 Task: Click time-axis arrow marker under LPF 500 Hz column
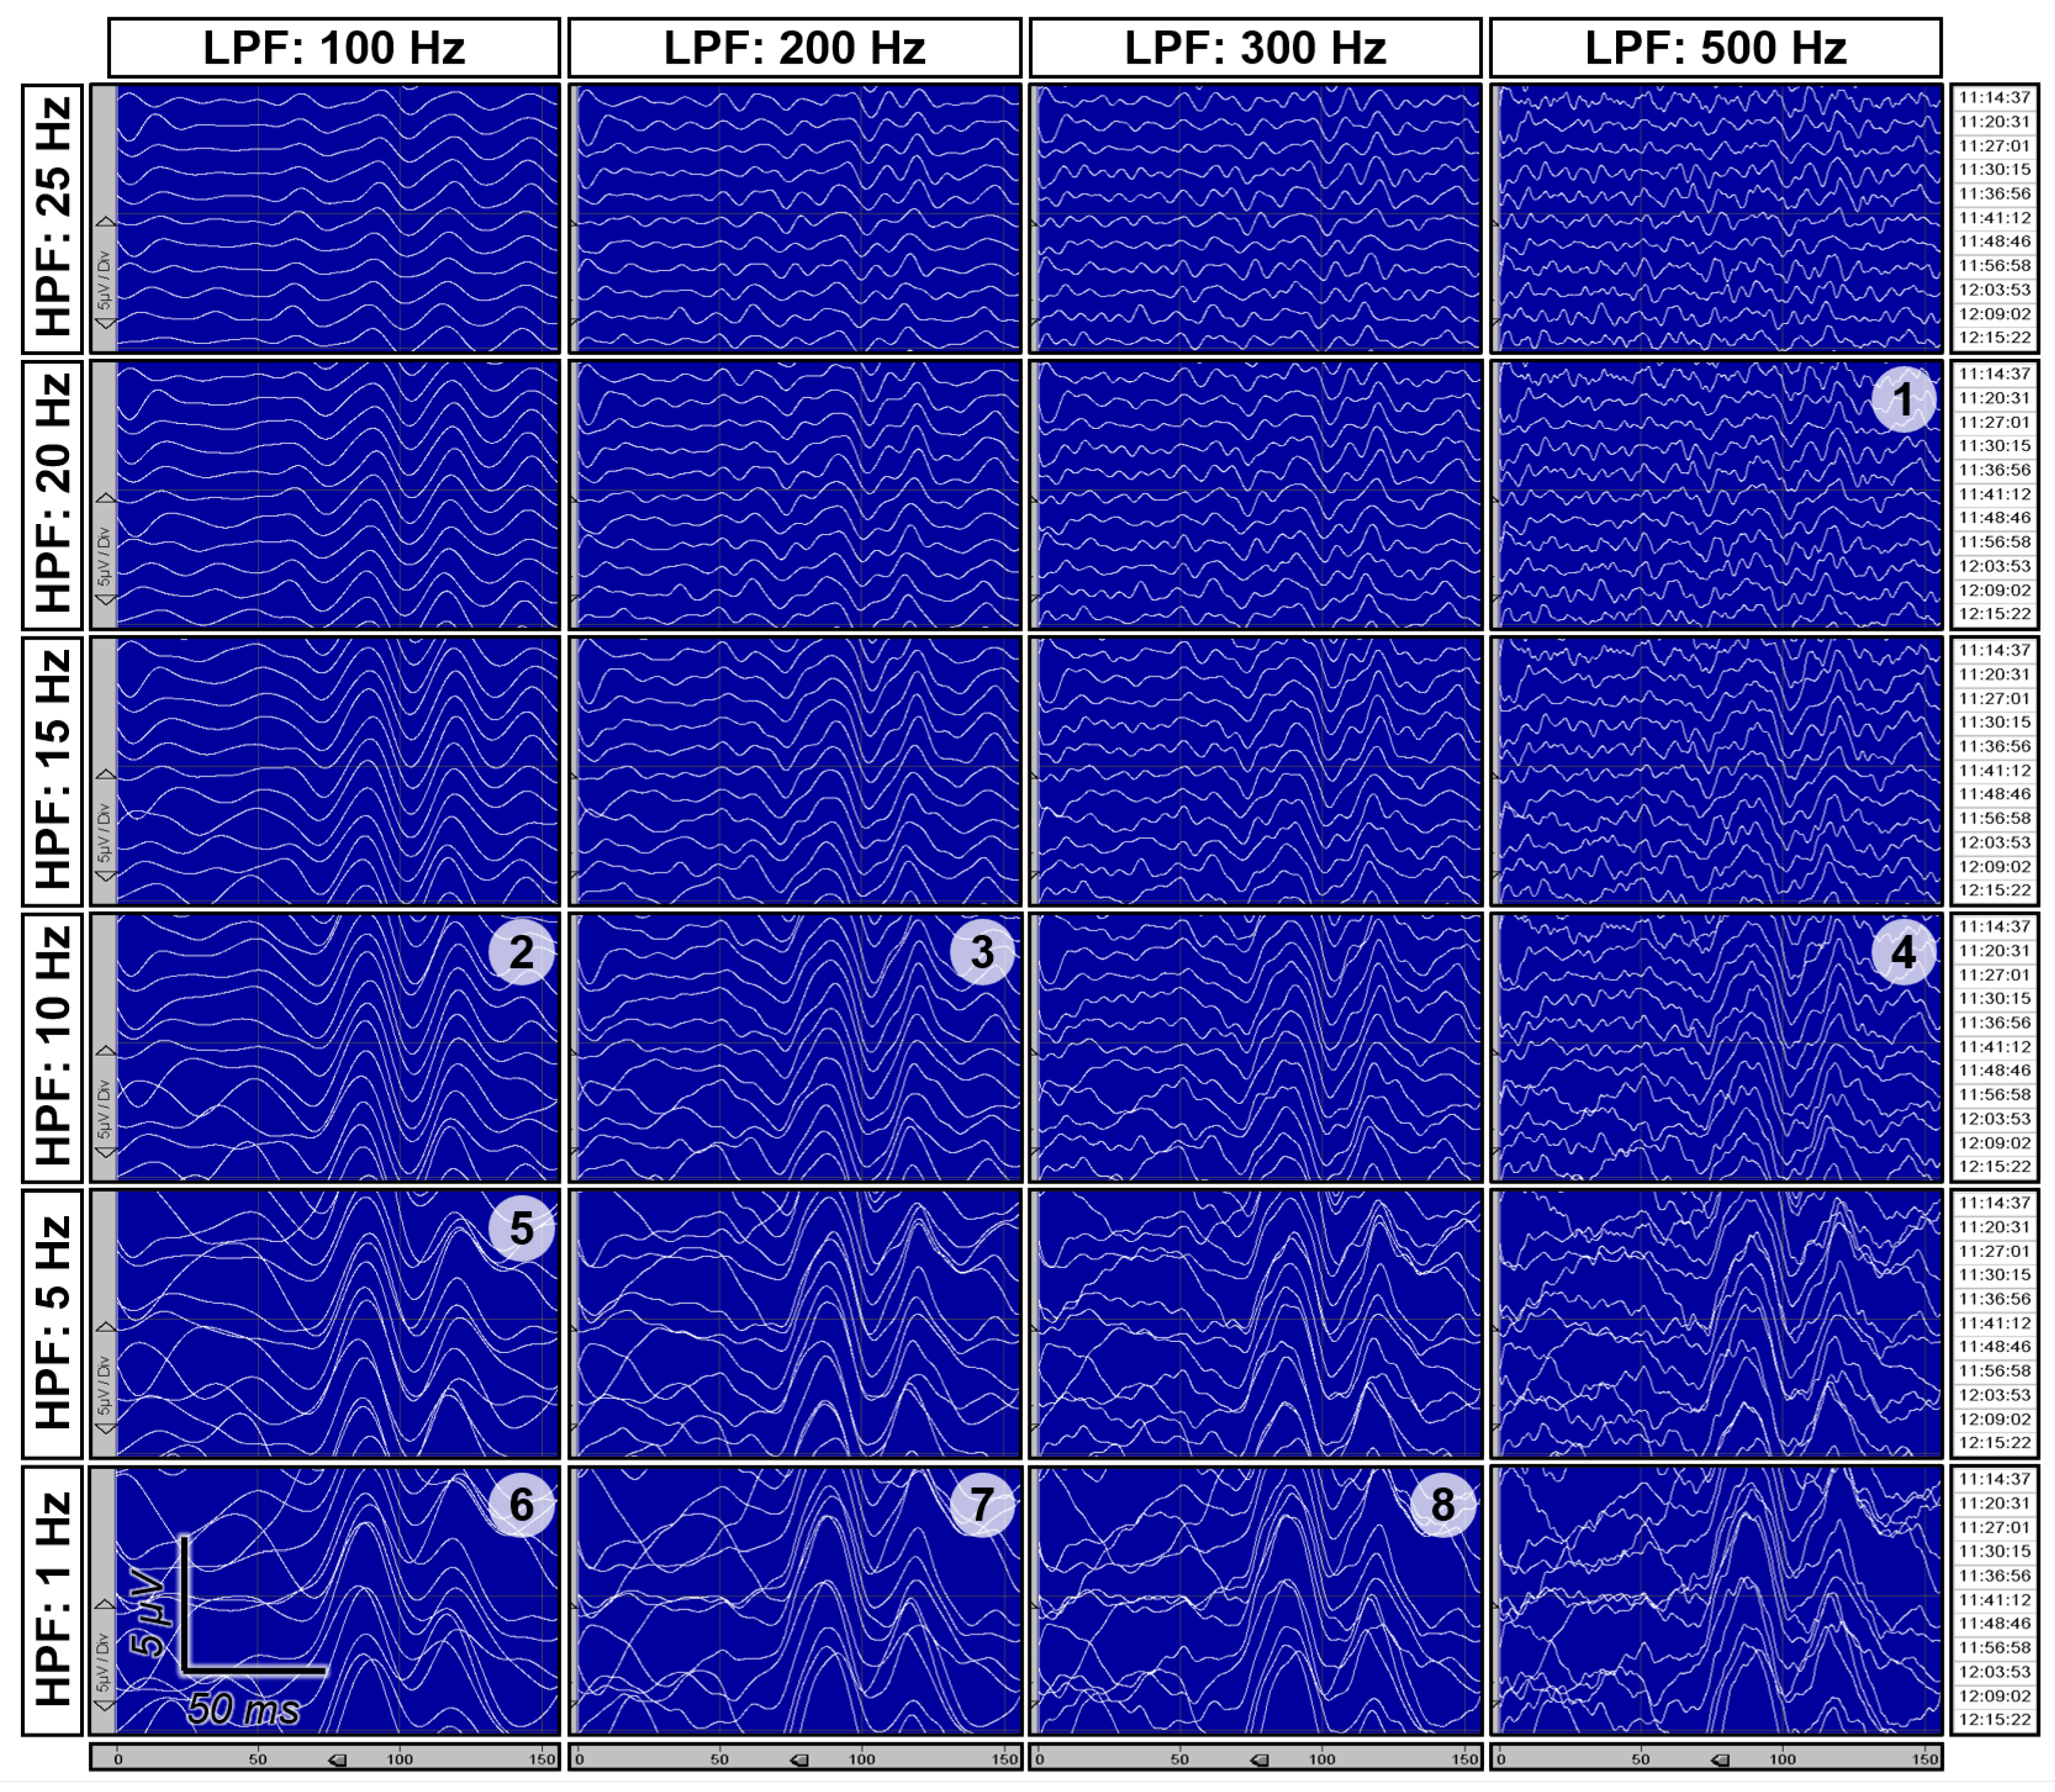click(1720, 1760)
